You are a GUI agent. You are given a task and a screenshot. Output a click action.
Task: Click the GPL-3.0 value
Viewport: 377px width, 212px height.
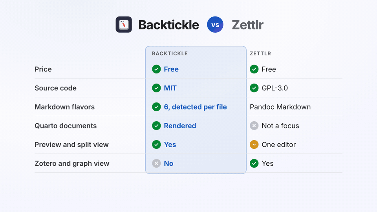pyautogui.click(x=275, y=88)
